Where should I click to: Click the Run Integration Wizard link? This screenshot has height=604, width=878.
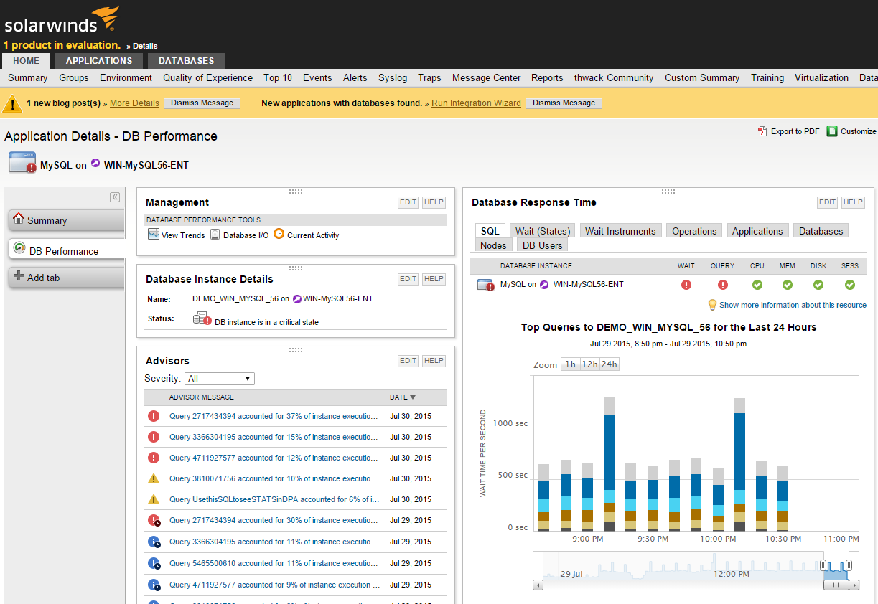point(476,103)
